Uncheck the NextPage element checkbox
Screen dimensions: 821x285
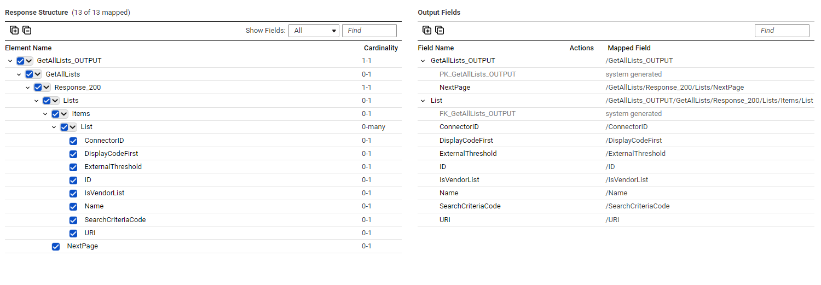tap(56, 246)
